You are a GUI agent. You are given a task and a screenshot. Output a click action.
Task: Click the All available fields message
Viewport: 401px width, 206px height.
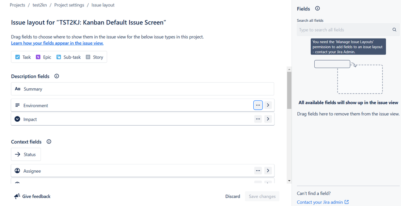(x=348, y=103)
